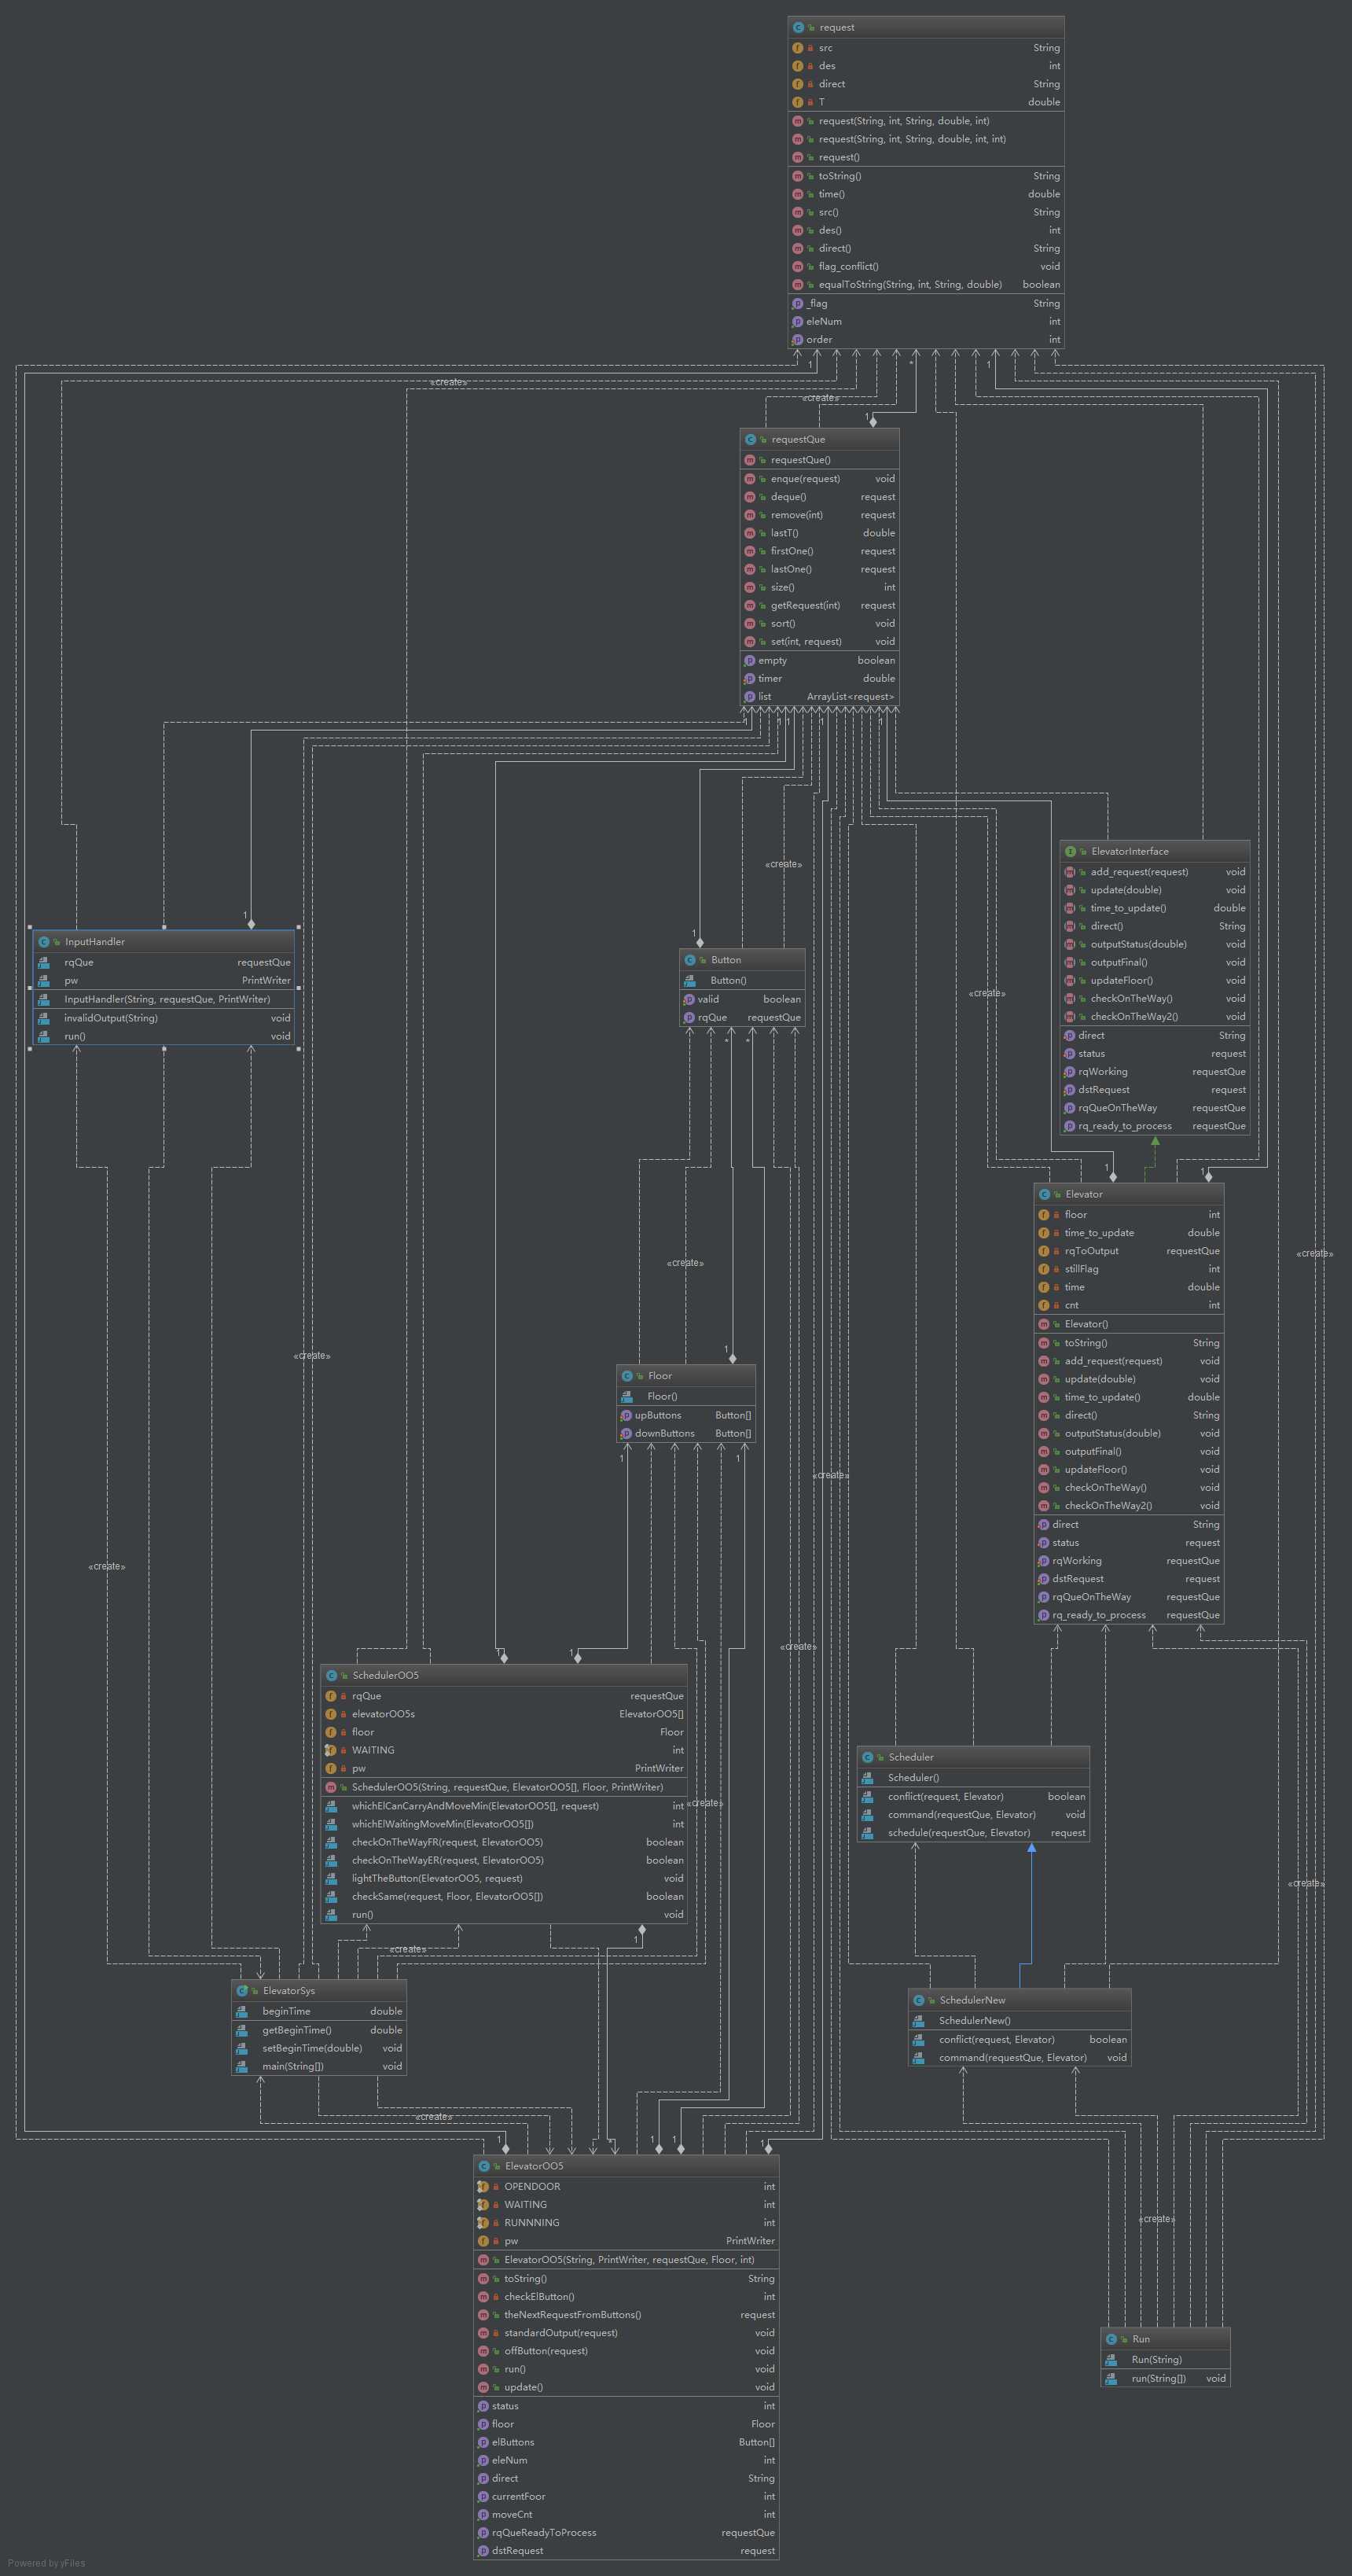
Task: Click the ElevatorSys class icon
Action: coord(242,1991)
